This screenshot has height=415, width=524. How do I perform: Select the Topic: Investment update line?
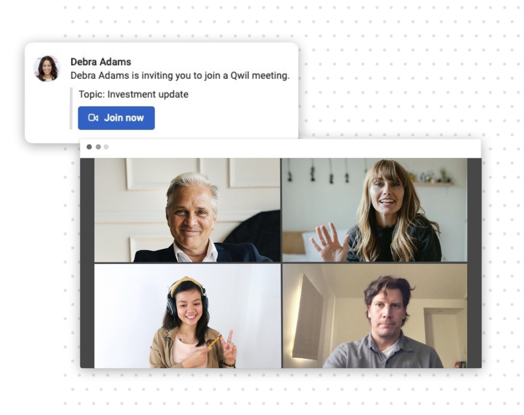click(133, 94)
